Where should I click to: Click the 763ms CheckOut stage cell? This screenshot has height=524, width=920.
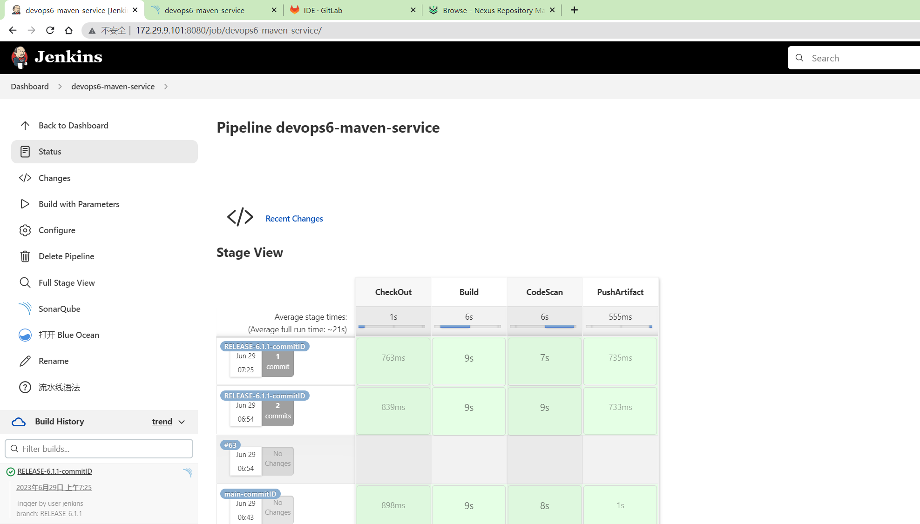[393, 362]
